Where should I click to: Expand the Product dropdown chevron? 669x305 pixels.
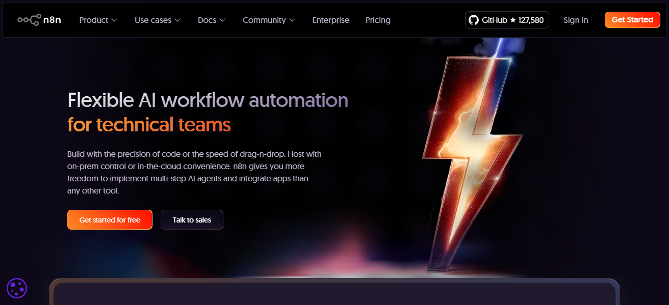click(x=114, y=20)
